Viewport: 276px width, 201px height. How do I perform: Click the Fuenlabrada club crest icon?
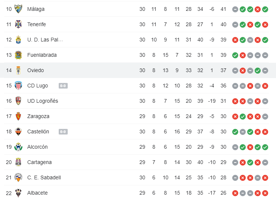(x=18, y=55)
